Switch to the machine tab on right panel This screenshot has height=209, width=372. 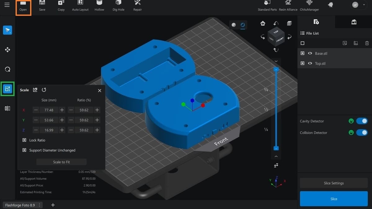click(354, 22)
